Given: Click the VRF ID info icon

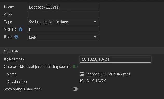Looking at the screenshot, I should [21, 29].
